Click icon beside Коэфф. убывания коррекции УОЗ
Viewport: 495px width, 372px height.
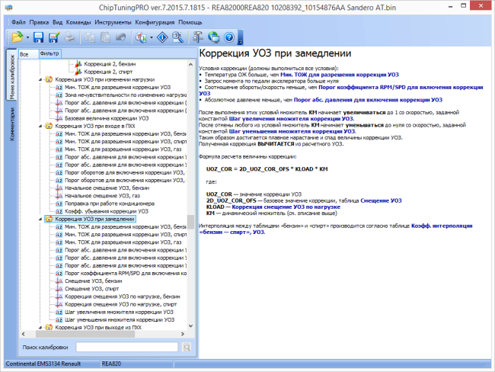pos(59,211)
